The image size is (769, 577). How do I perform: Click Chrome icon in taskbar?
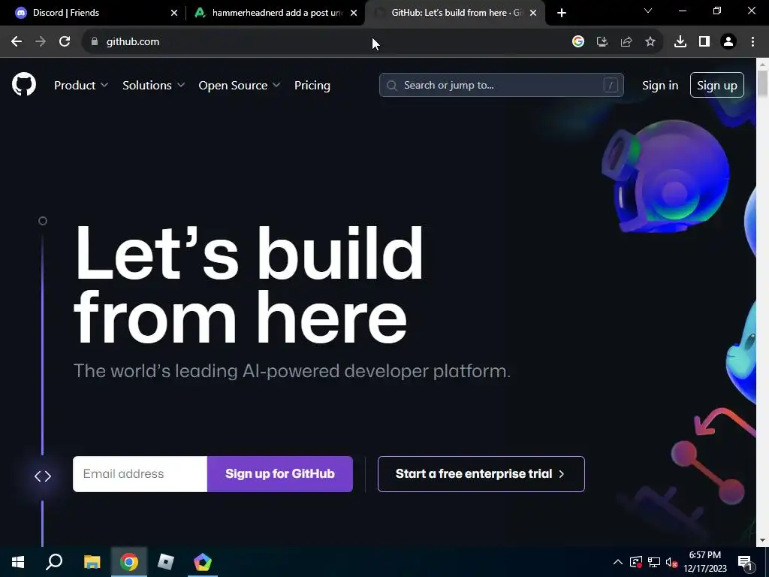coord(129,562)
